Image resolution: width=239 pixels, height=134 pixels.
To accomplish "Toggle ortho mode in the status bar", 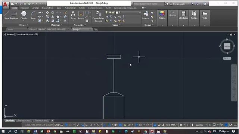I will [87, 125].
